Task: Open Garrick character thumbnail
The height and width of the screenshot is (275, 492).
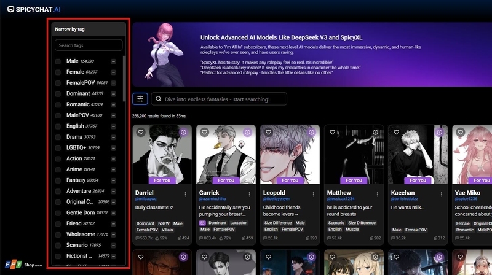Action: (226, 154)
